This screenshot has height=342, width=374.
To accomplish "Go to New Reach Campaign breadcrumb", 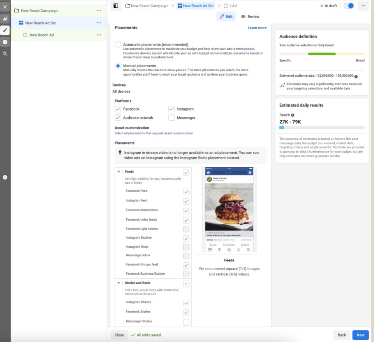I will [x=147, y=6].
